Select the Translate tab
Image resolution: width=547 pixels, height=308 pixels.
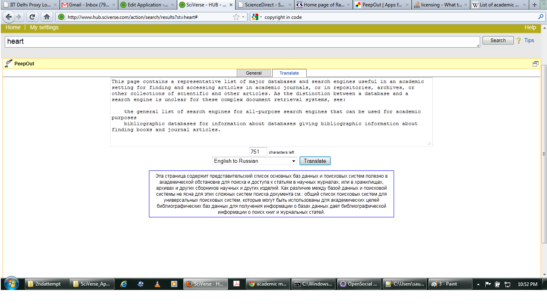[289, 73]
